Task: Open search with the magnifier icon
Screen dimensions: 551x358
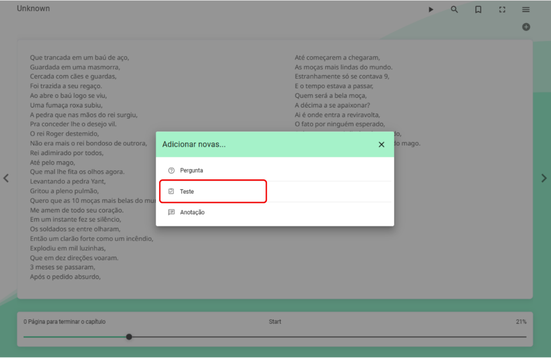Action: 454,9
